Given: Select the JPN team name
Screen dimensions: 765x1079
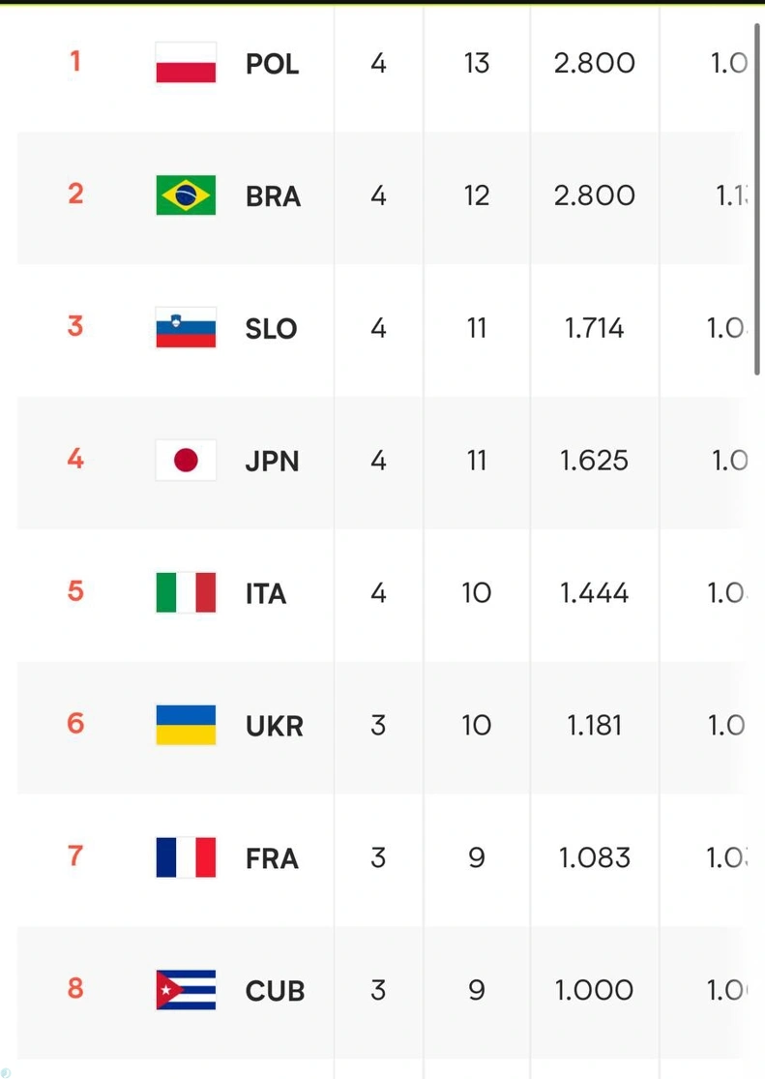Looking at the screenshot, I should [x=273, y=461].
